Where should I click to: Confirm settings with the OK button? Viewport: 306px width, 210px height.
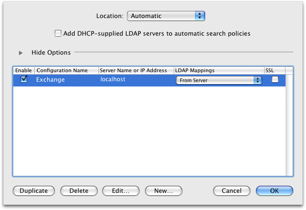[x=274, y=191]
